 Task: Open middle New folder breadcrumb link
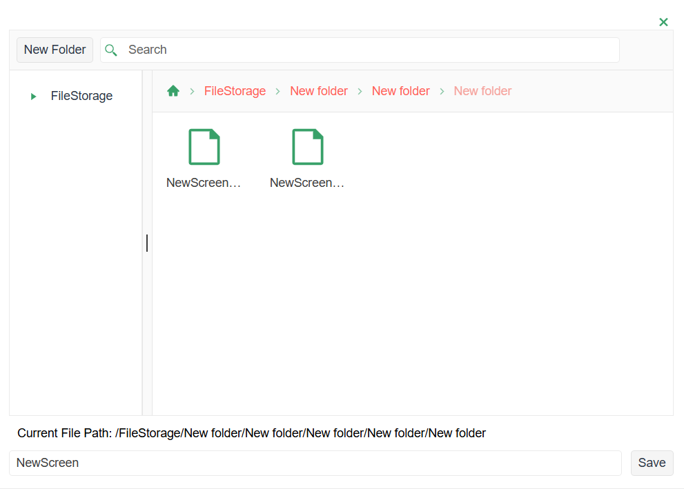click(400, 91)
